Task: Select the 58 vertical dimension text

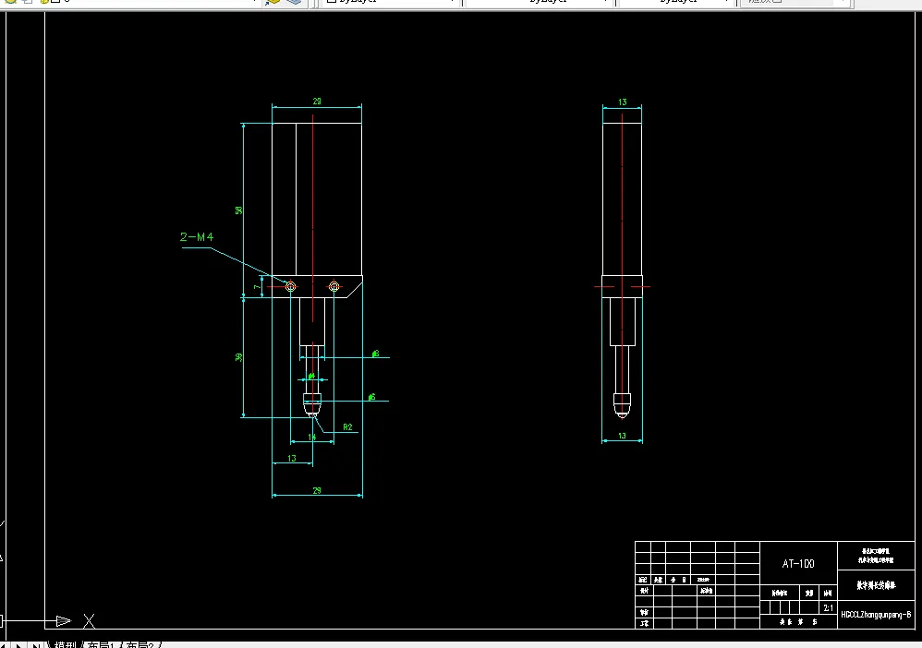Action: pyautogui.click(x=238, y=210)
